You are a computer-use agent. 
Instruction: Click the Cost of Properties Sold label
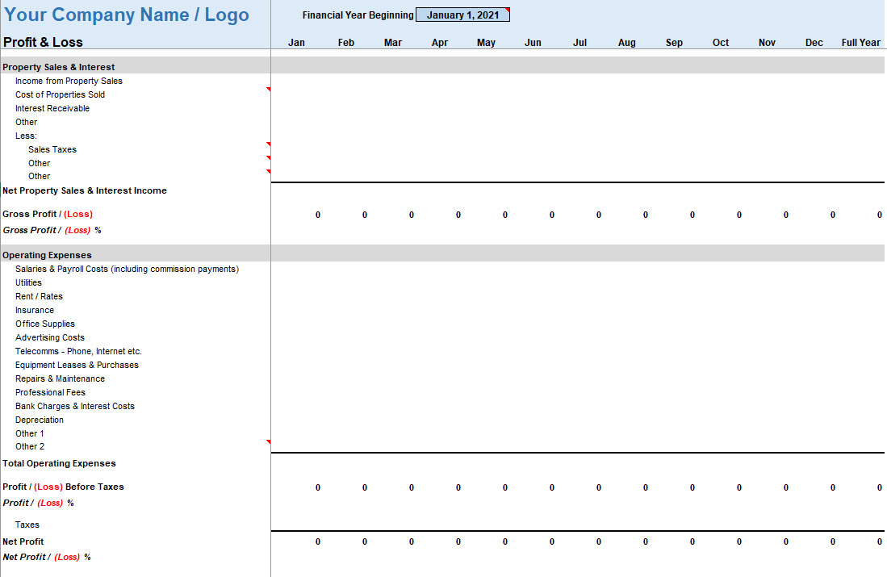tap(60, 95)
